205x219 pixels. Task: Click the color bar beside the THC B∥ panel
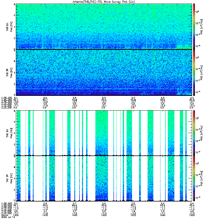coord(194,178)
